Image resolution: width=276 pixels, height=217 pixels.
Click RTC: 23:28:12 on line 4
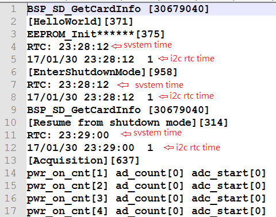tap(68, 46)
